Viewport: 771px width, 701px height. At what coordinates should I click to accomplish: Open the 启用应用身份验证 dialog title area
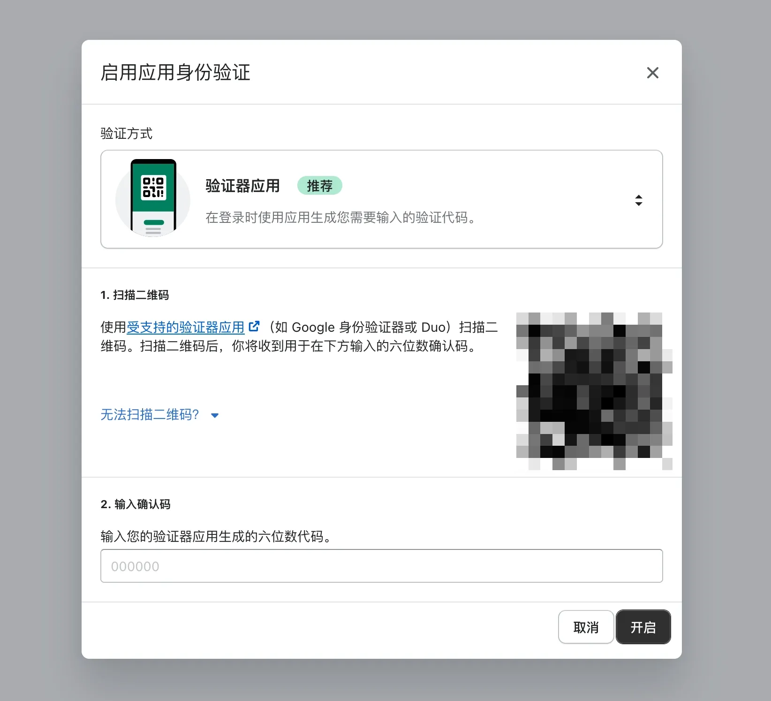pyautogui.click(x=175, y=73)
